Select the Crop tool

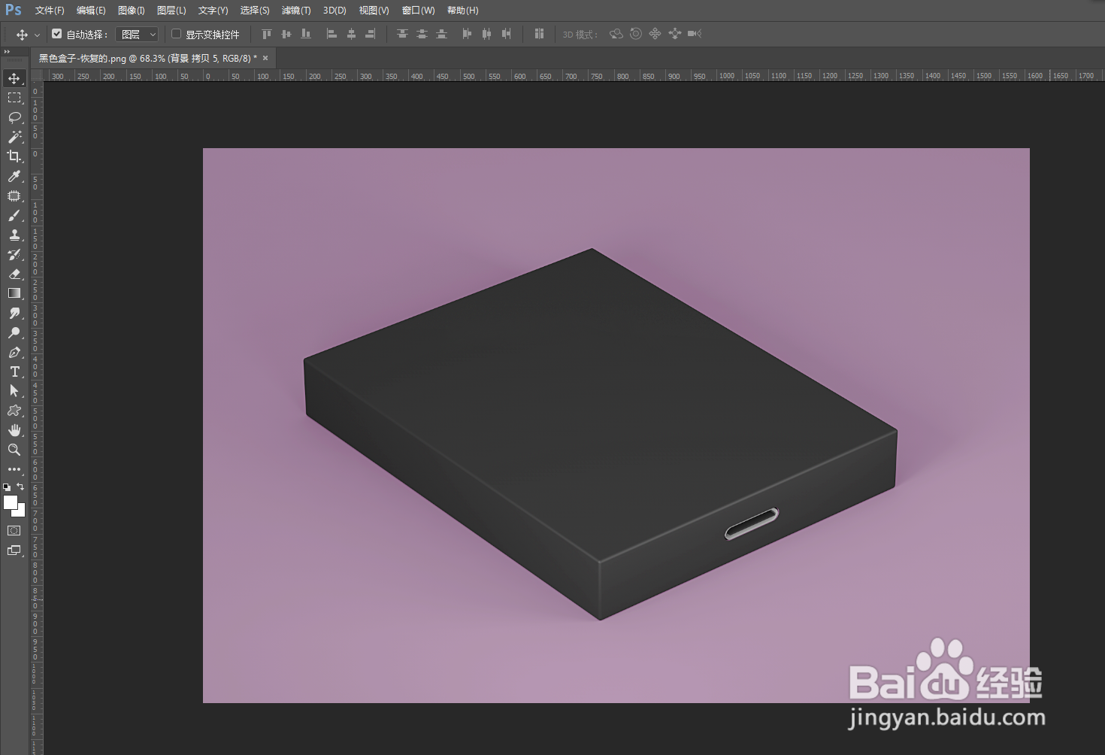click(x=14, y=156)
